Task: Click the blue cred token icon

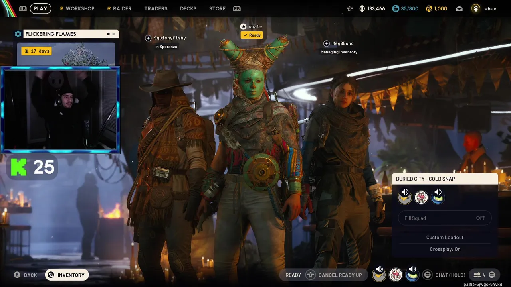Action: 396,8
